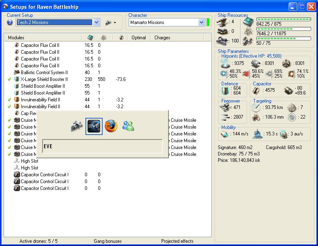
Task: Click the capacitor capacity icon
Action: click(256, 91)
